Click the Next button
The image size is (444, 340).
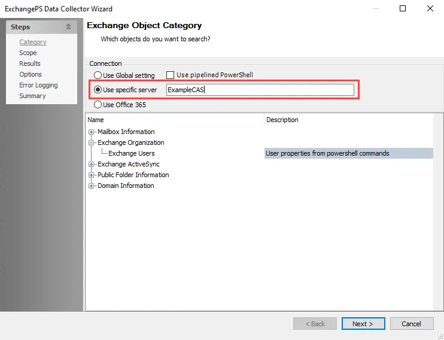(x=363, y=324)
